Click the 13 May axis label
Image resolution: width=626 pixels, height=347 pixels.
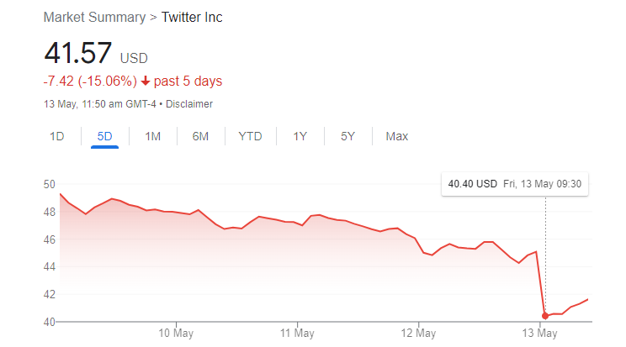(x=538, y=334)
